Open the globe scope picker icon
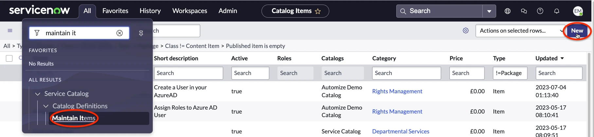Viewport: 594px width, 137px height. coord(508,11)
